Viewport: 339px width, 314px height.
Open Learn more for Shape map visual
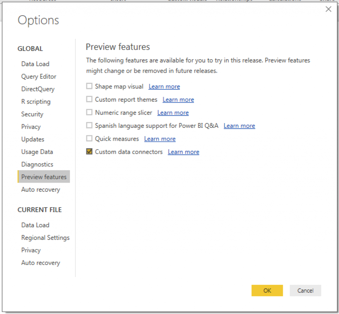[x=164, y=86]
